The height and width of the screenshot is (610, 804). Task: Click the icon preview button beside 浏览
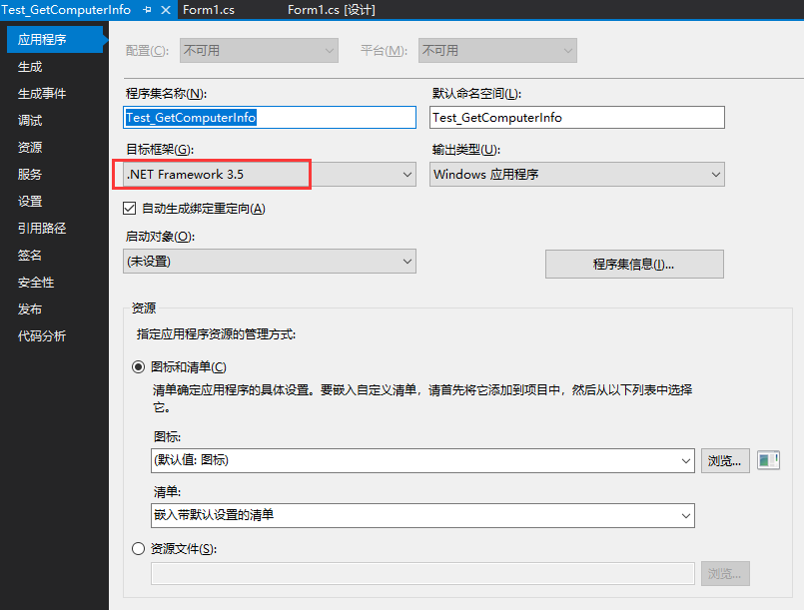click(x=770, y=460)
